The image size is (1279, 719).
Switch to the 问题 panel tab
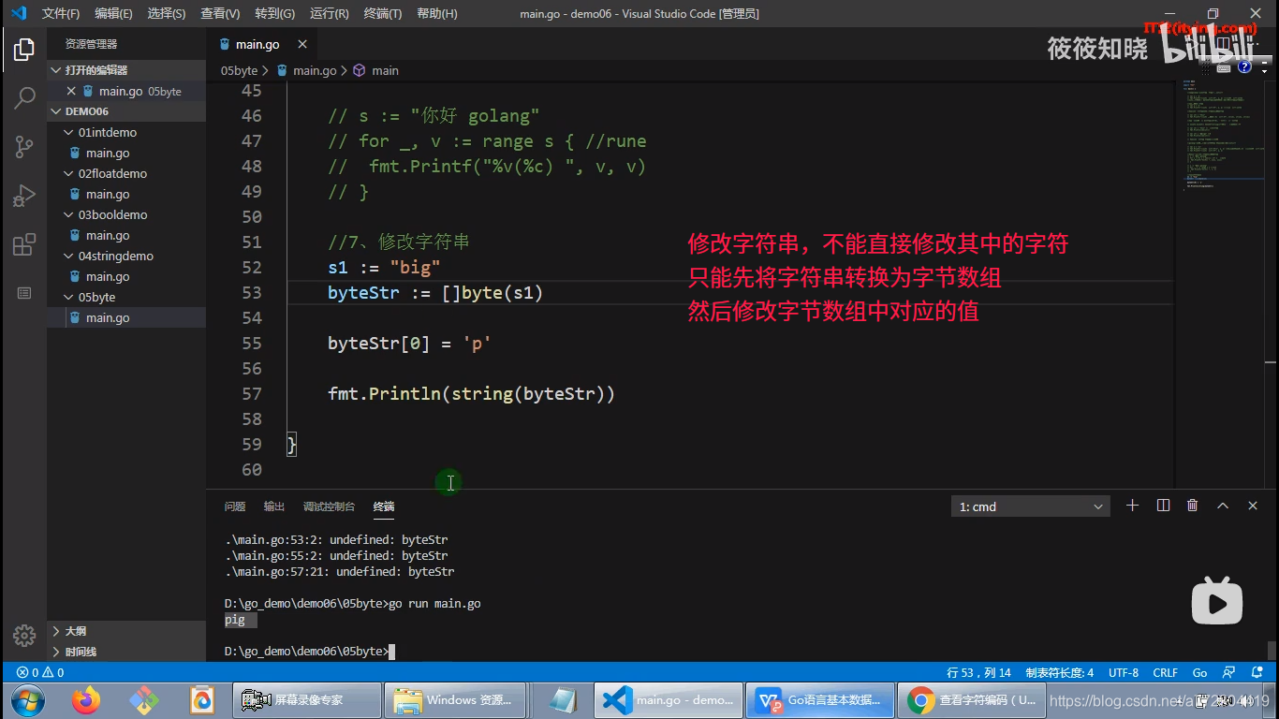click(x=235, y=506)
